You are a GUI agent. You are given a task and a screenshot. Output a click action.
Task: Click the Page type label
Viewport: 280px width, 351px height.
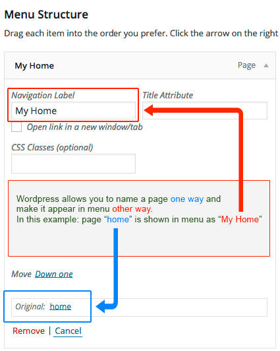point(246,65)
